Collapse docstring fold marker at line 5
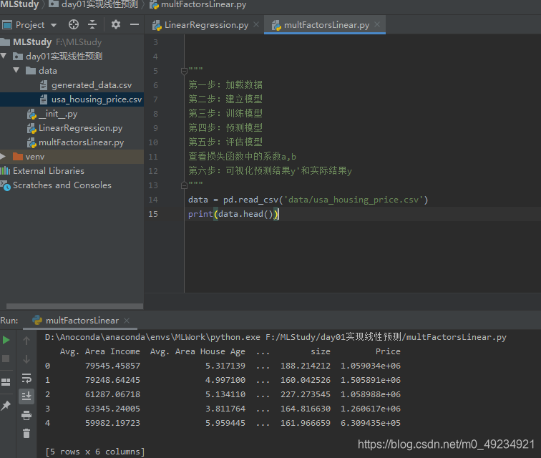The image size is (541, 458). point(184,71)
